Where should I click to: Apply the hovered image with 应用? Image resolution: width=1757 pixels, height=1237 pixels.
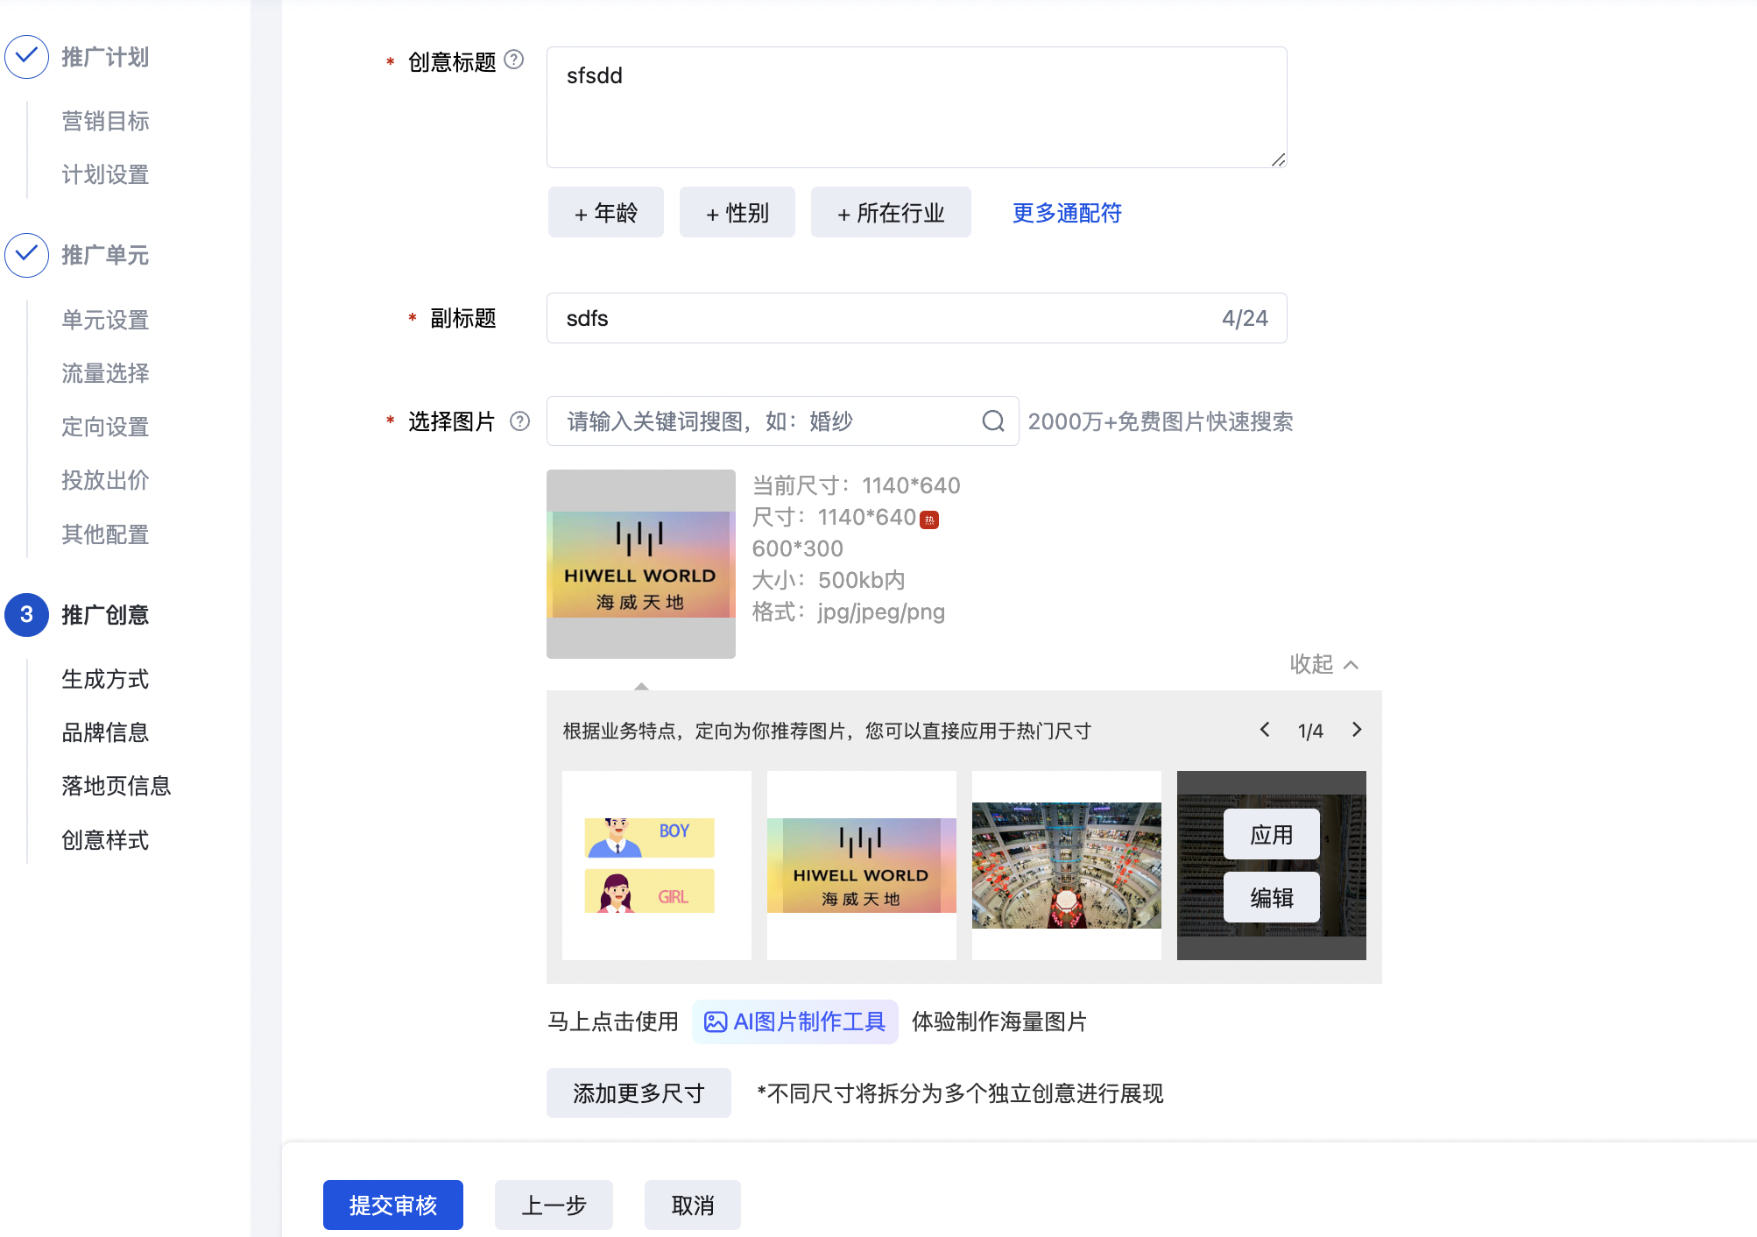(x=1271, y=835)
